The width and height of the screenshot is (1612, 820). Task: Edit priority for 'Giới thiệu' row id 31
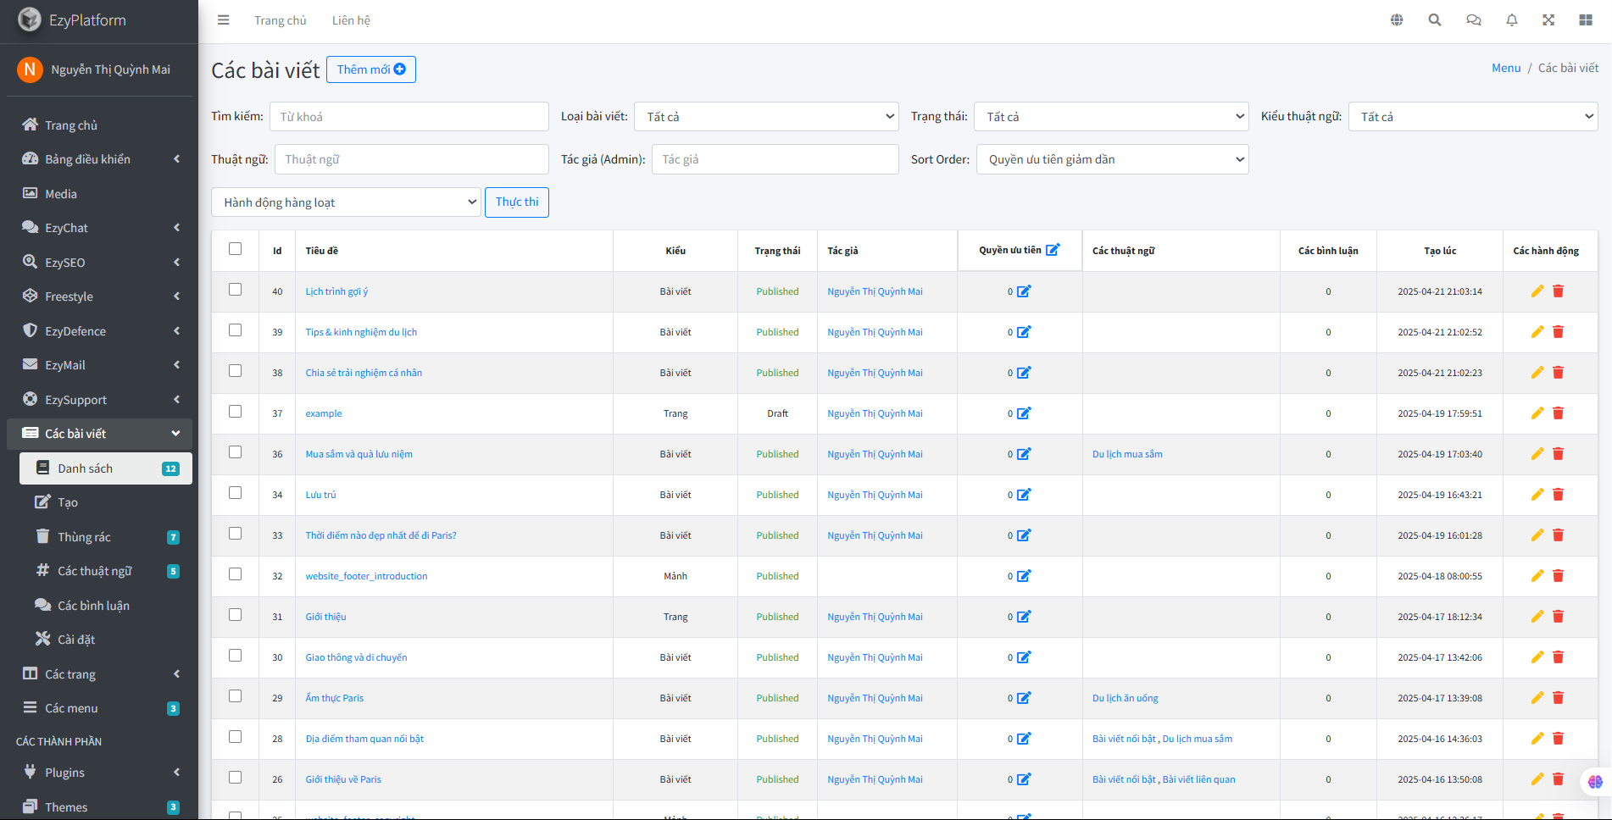click(x=1024, y=617)
